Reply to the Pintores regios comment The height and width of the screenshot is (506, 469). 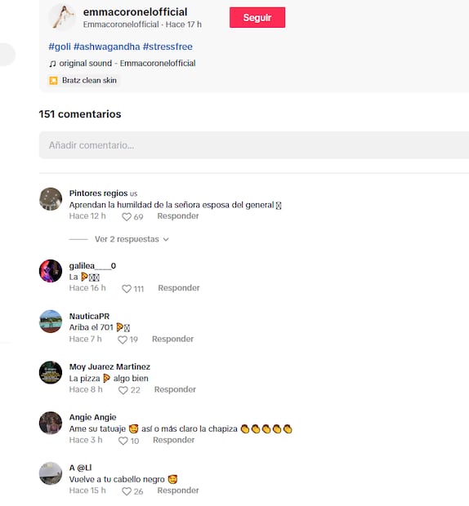point(178,216)
